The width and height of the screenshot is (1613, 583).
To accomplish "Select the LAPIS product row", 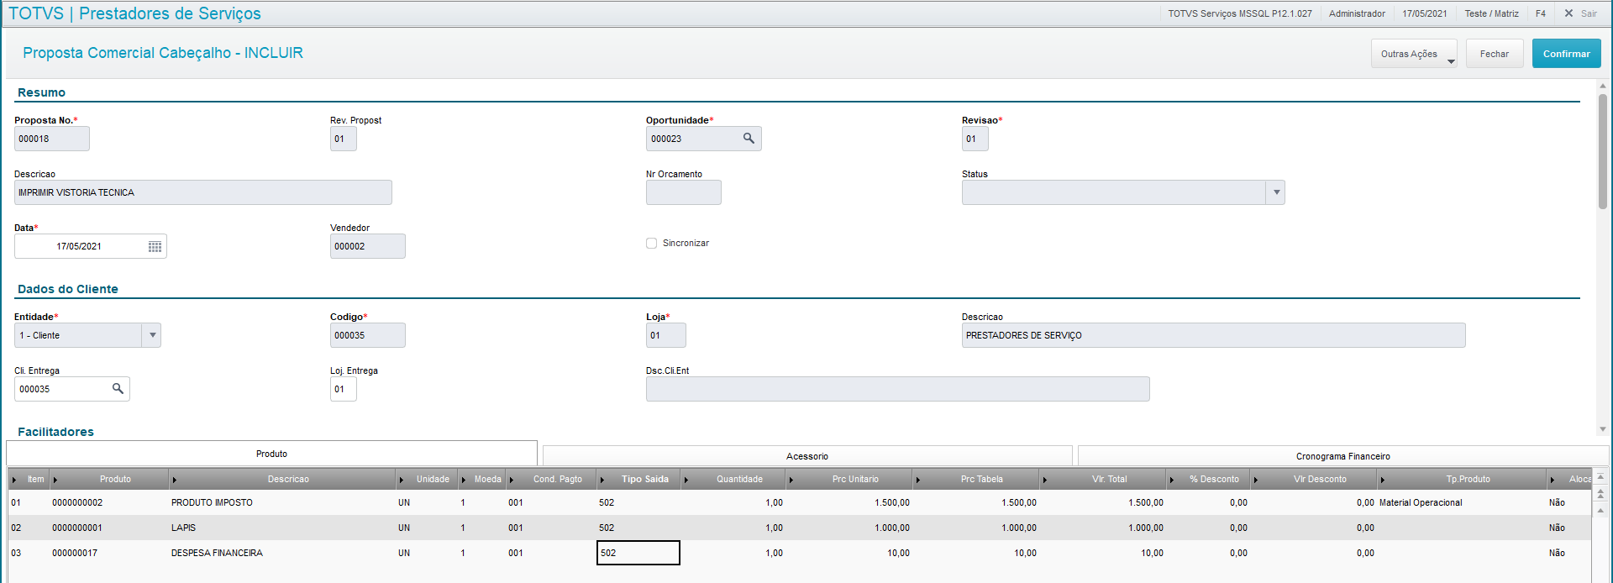I will coord(798,528).
